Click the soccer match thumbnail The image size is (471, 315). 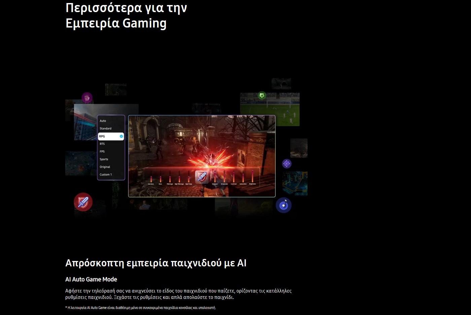270,109
